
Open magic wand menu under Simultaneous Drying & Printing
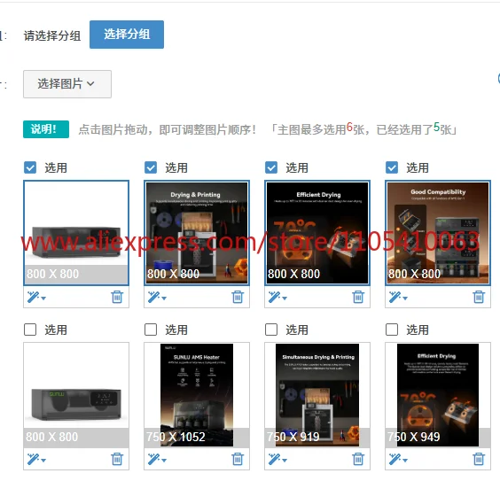tap(277, 459)
